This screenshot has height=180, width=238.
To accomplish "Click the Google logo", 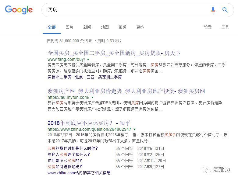I will (x=19, y=10).
